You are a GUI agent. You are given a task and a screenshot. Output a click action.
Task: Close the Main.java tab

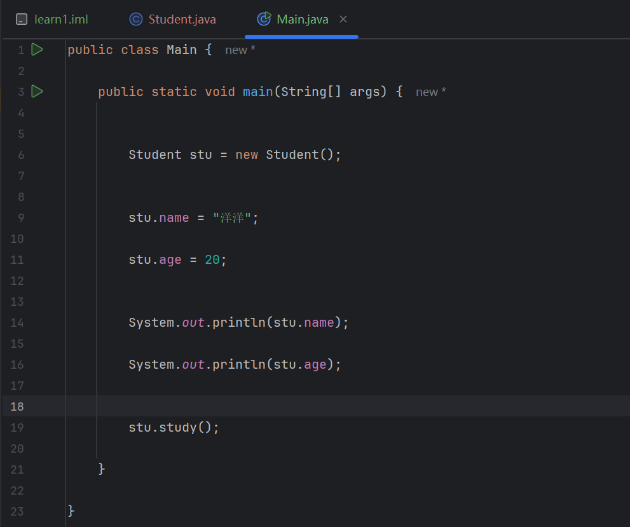pos(343,19)
